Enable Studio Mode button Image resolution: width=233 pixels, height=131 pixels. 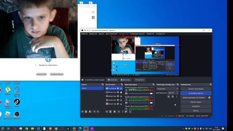[196, 102]
